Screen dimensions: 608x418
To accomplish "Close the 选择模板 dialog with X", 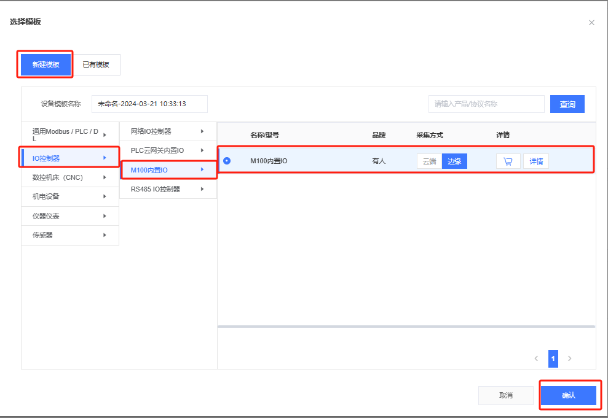I will click(591, 23).
